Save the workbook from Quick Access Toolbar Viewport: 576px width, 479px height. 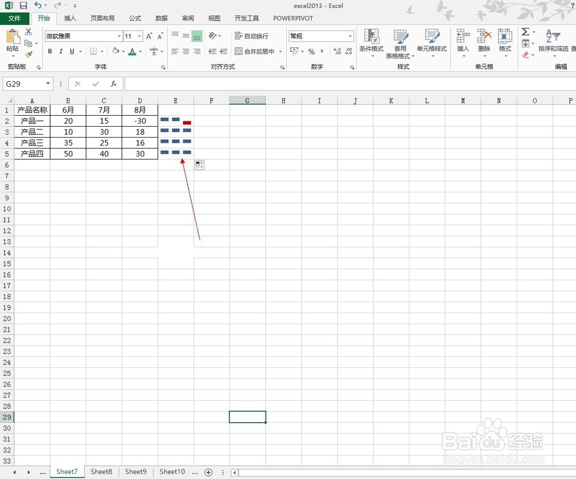pyautogui.click(x=23, y=5)
